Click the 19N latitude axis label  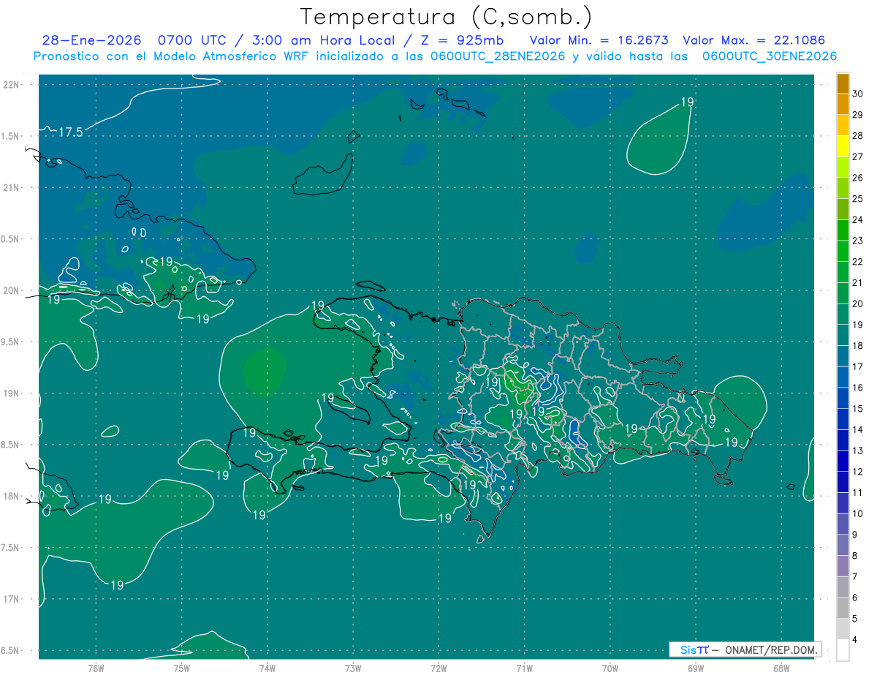(12, 393)
